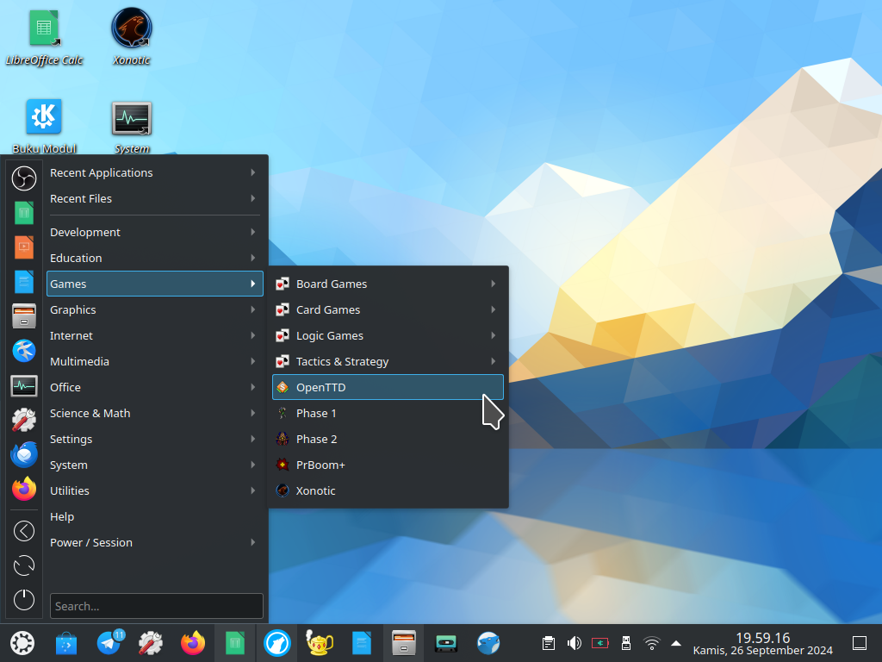The height and width of the screenshot is (662, 882).
Task: Open cassette media player icon on taskbar
Action: click(x=446, y=643)
